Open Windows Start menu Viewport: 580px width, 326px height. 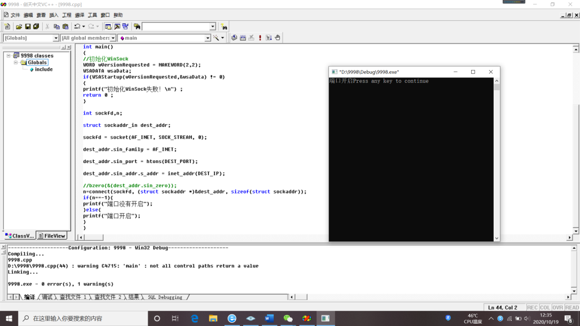tap(9, 318)
